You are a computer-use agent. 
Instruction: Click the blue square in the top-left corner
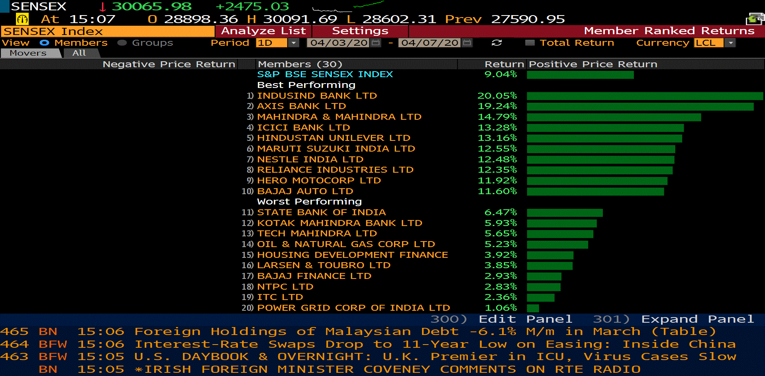click(4, 6)
